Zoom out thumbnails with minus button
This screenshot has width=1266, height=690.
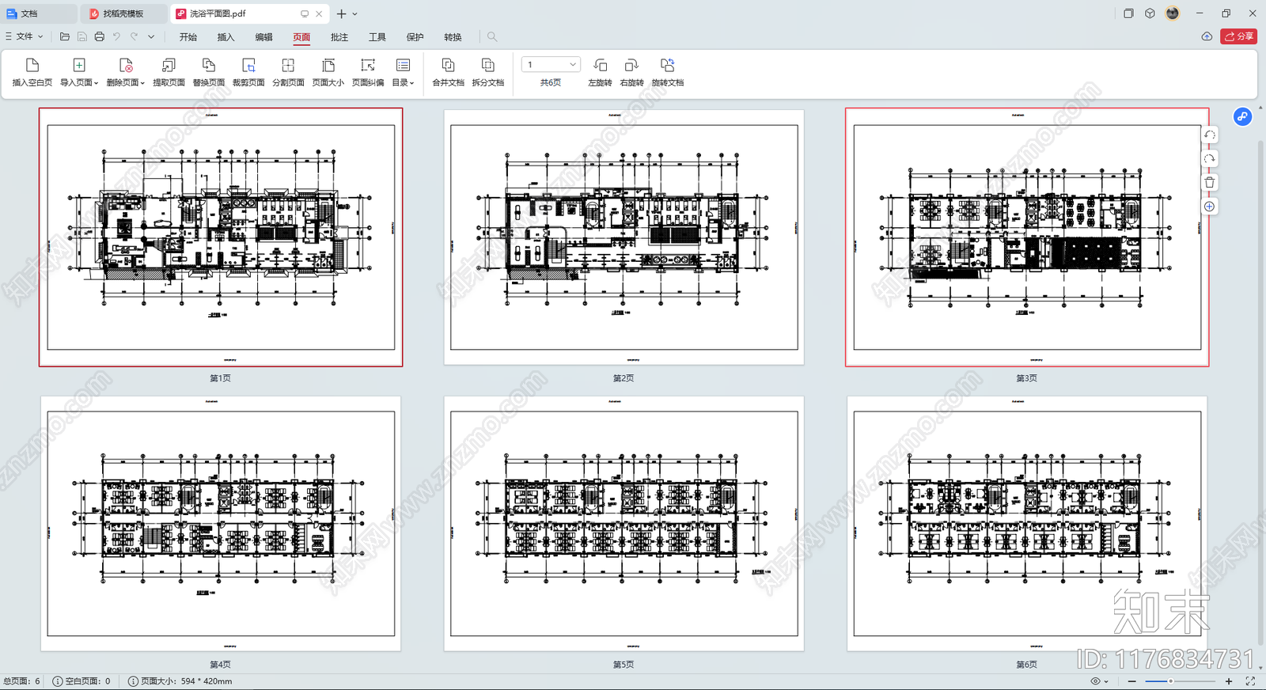point(1132,681)
